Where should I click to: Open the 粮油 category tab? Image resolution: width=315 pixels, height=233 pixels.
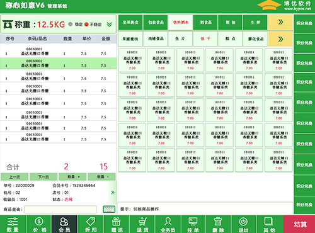[231, 22]
